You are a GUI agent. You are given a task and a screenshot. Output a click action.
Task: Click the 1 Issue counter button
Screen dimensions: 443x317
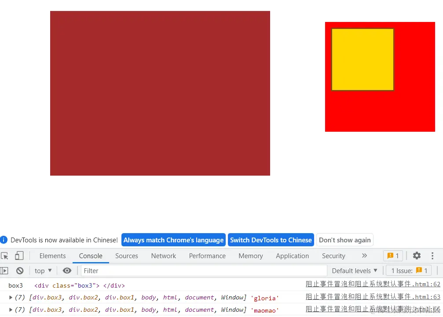pyautogui.click(x=409, y=271)
